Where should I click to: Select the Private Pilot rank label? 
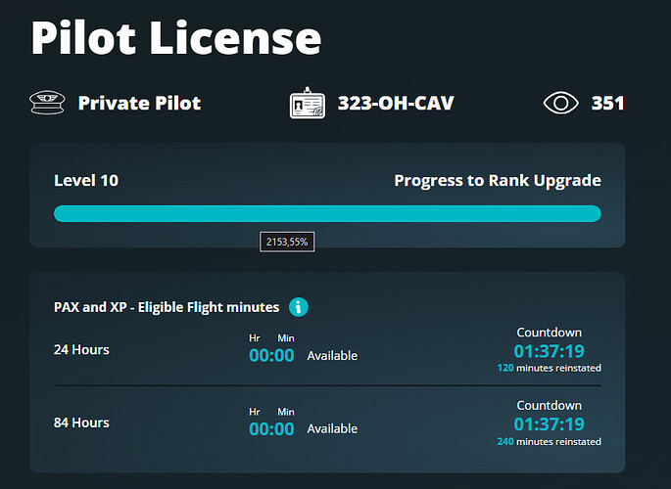(x=139, y=103)
